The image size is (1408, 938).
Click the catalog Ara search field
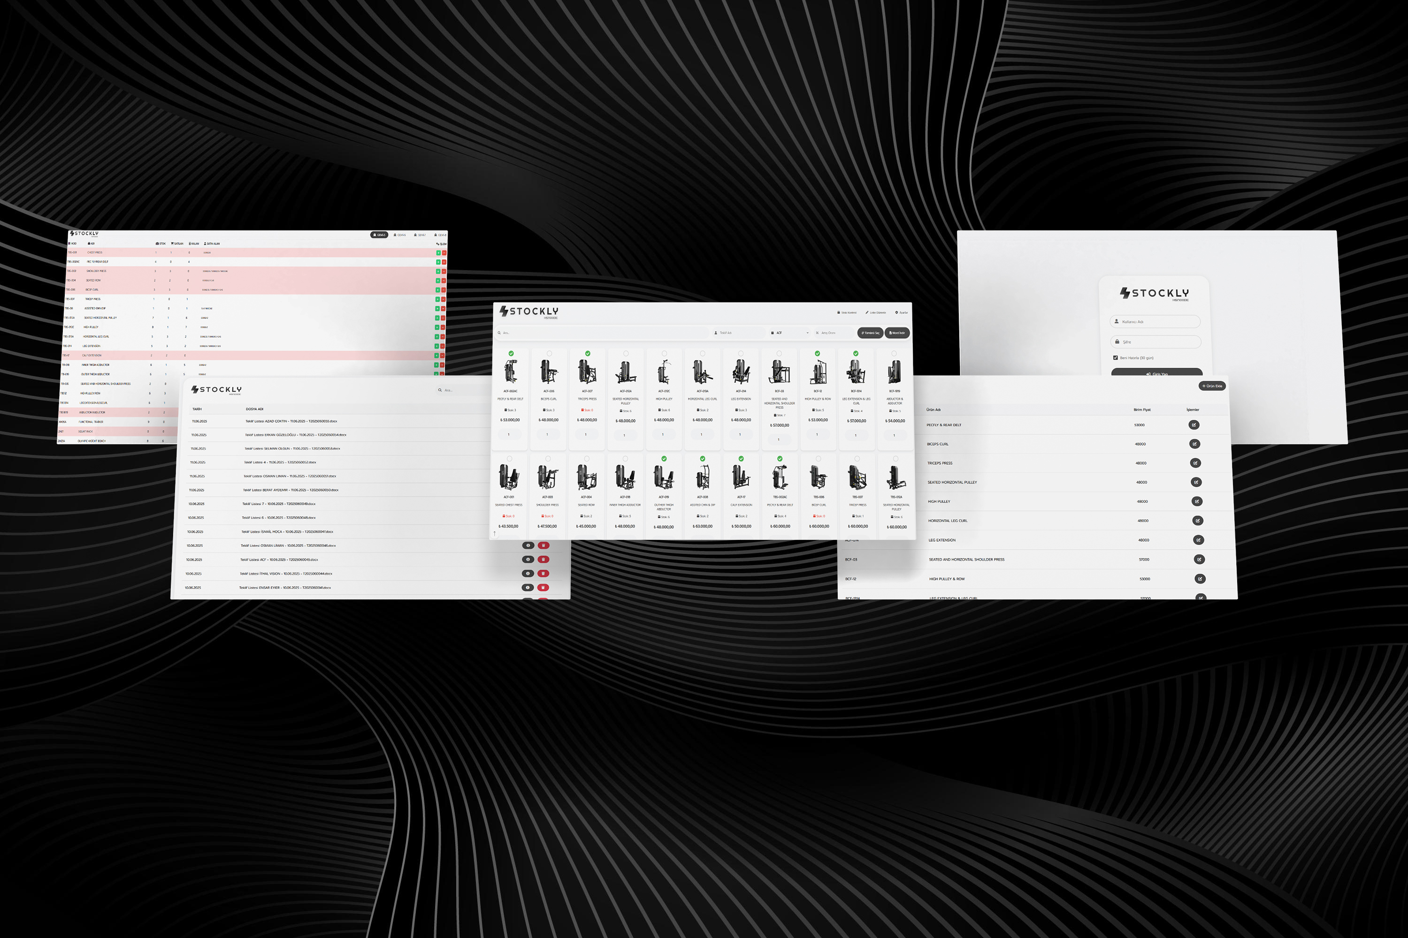click(602, 333)
